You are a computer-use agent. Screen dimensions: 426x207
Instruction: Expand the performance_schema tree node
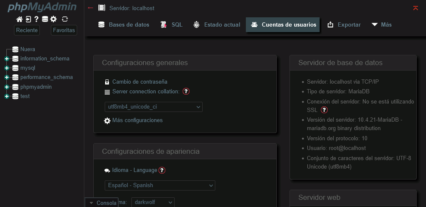point(7,77)
